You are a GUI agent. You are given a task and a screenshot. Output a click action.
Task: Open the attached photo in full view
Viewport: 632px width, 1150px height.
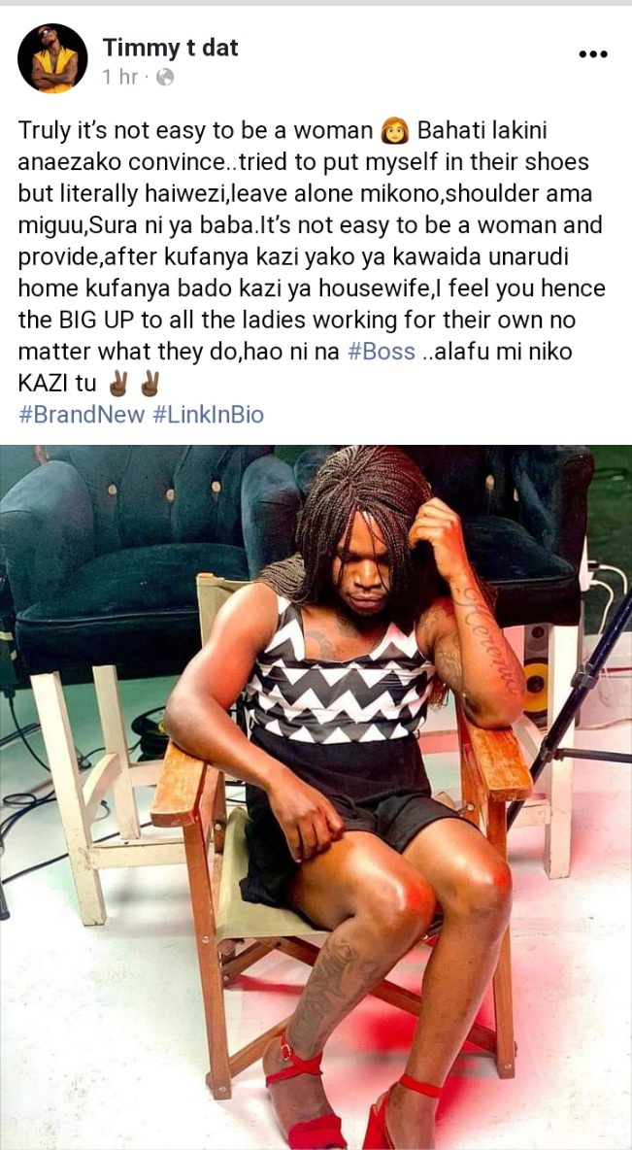click(x=316, y=797)
